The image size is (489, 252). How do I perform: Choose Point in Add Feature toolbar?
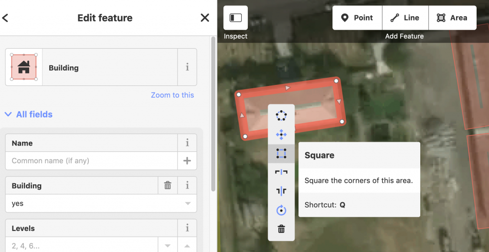(x=357, y=18)
